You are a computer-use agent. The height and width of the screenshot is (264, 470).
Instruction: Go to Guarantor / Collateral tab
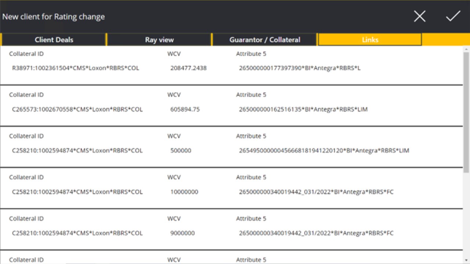pyautogui.click(x=265, y=40)
